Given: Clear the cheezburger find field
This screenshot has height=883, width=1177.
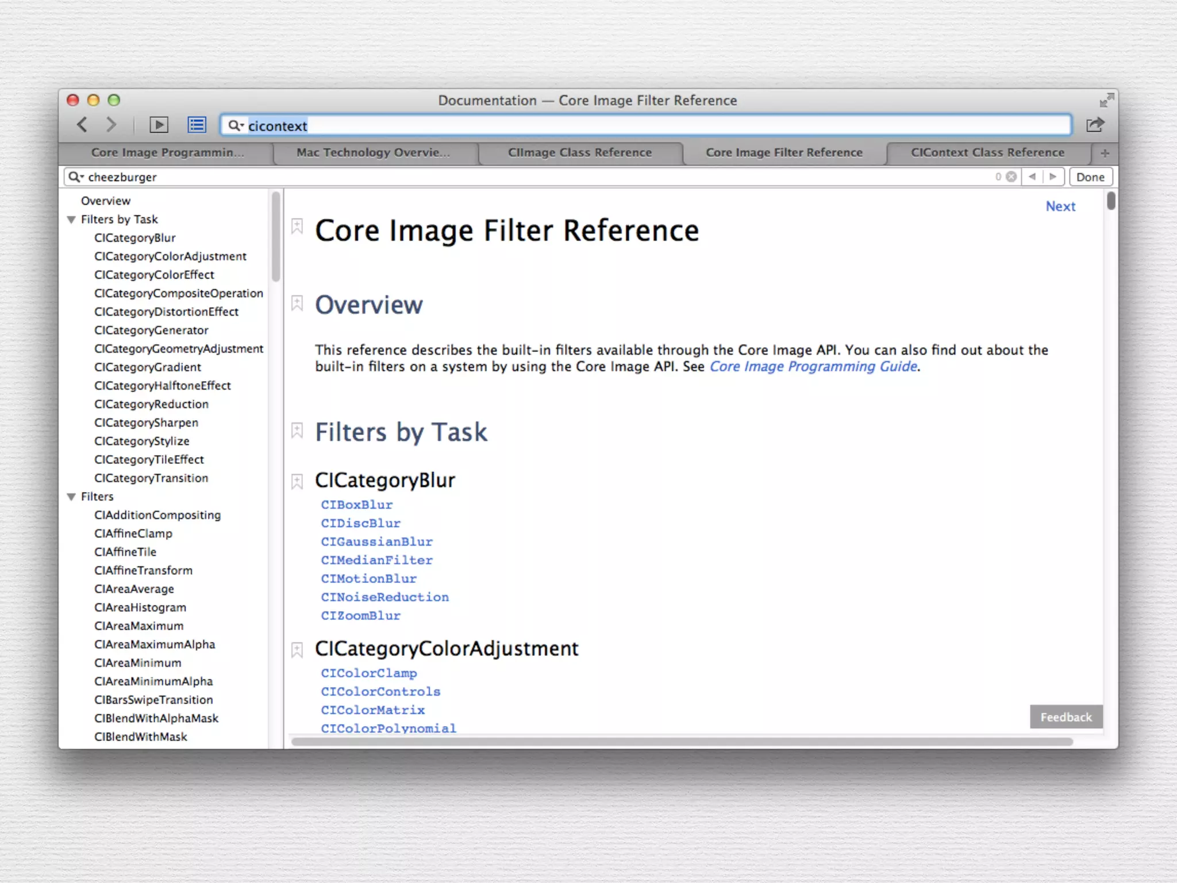Looking at the screenshot, I should [1011, 177].
